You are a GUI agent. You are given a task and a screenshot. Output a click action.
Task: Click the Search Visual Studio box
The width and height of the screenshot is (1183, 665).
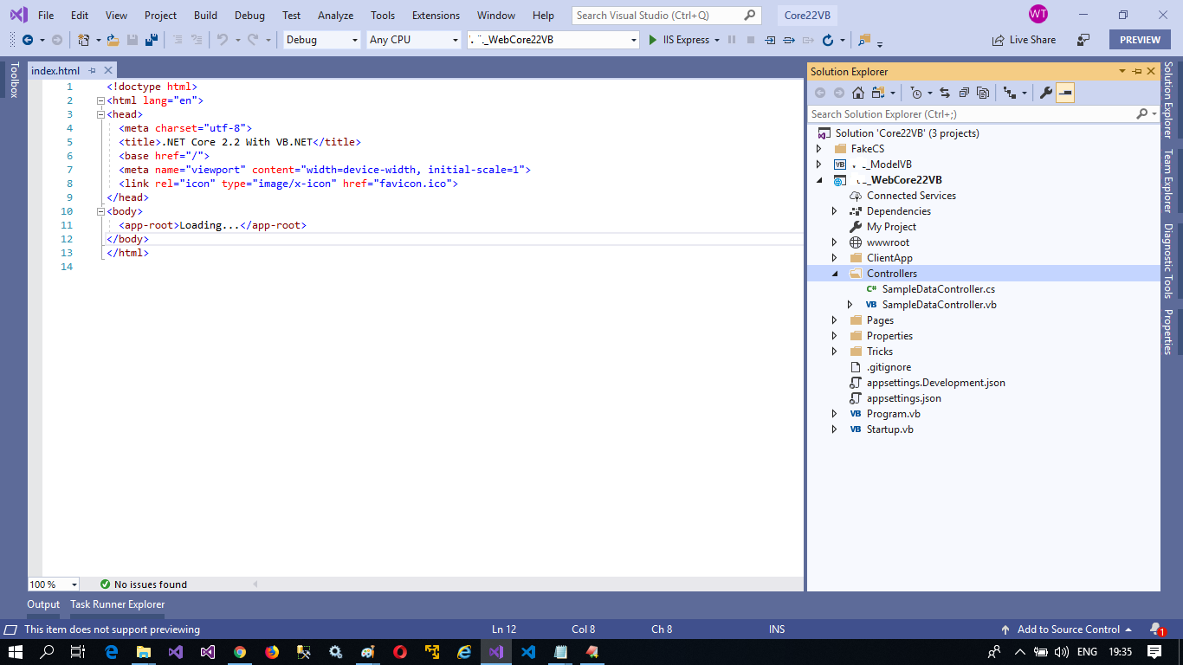(667, 16)
